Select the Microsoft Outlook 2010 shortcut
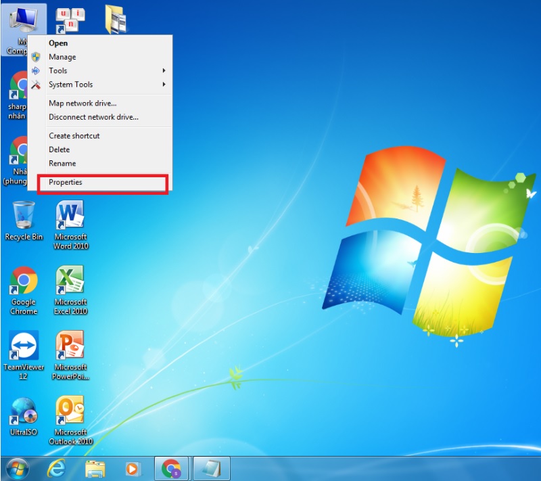Screen dimensions: 541x481 [x=70, y=413]
